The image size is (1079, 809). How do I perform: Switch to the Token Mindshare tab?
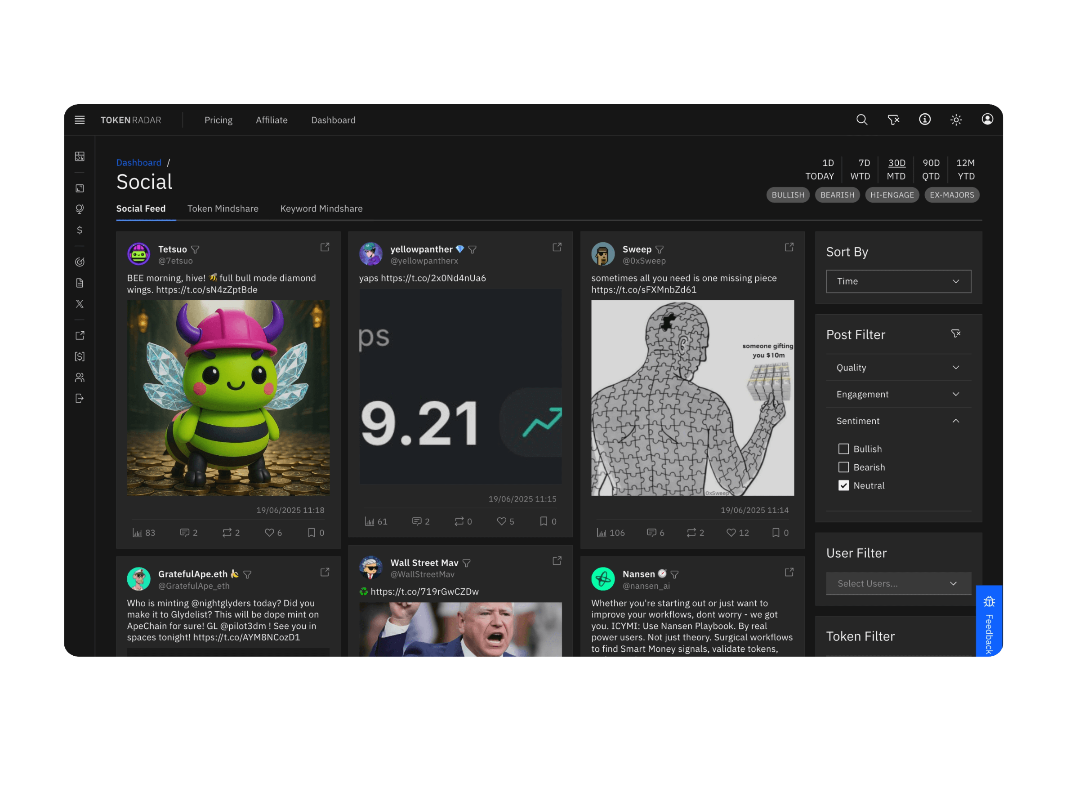223,209
